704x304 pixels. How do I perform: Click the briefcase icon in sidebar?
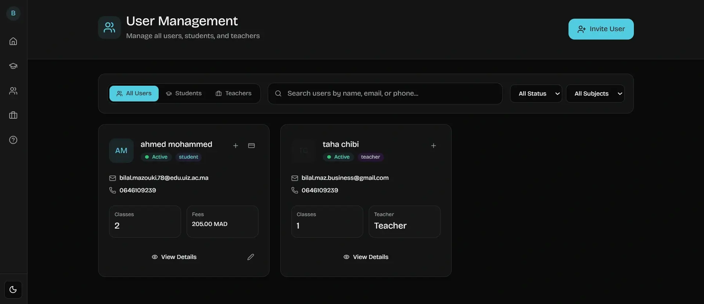click(13, 115)
